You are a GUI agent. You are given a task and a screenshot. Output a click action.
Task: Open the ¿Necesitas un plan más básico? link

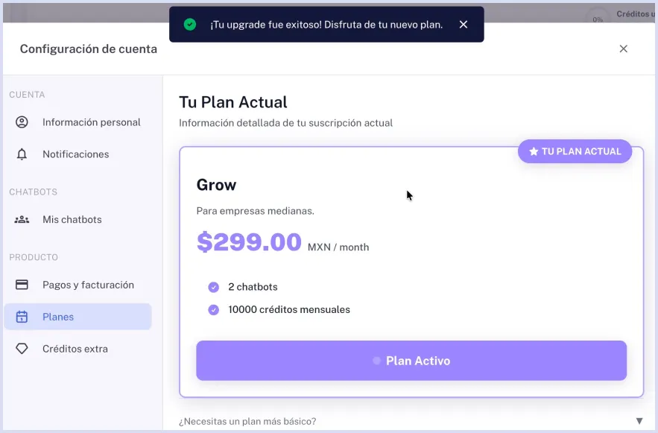(x=246, y=420)
